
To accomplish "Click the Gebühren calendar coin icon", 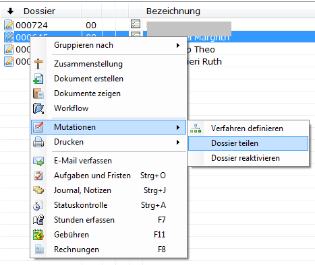I will [38, 235].
